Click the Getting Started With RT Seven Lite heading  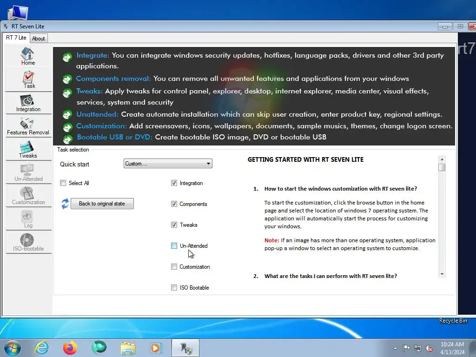tap(305, 160)
